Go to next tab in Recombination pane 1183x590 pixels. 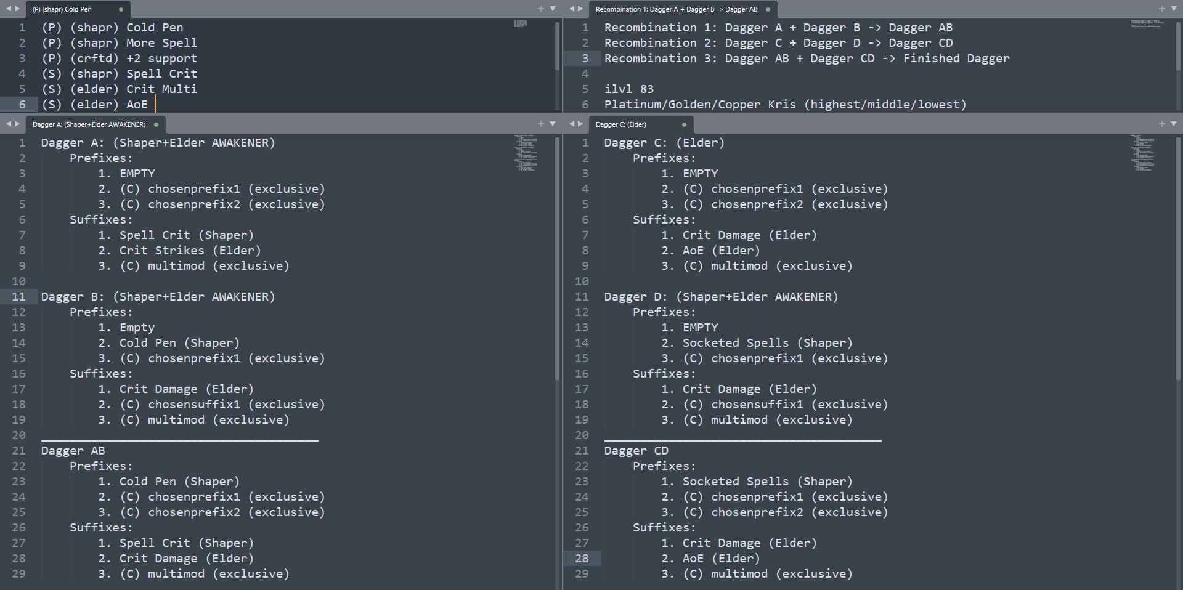point(580,9)
